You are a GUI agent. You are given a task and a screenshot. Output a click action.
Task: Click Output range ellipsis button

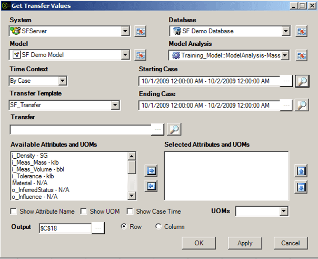click(x=98, y=228)
